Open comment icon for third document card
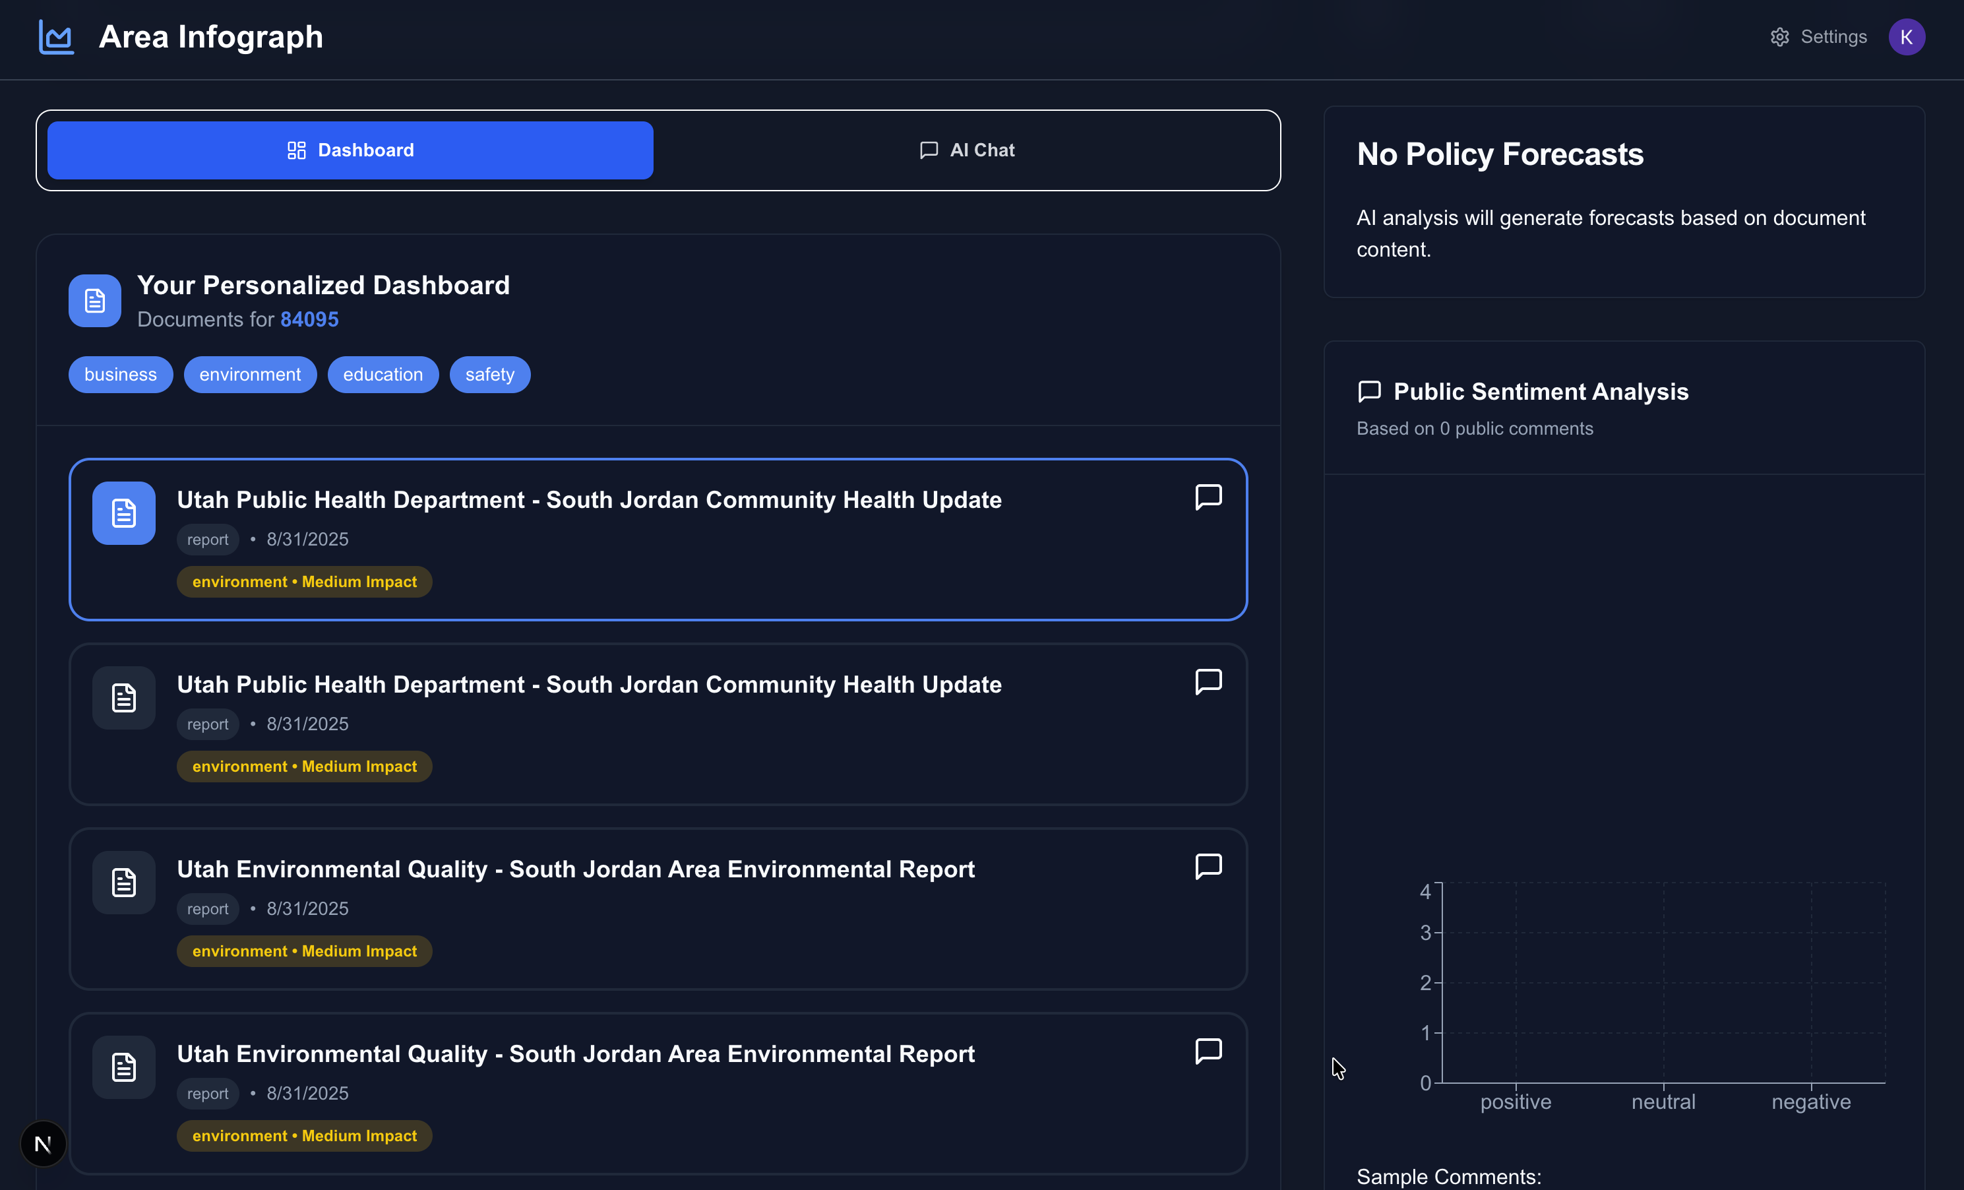Image resolution: width=1964 pixels, height=1190 pixels. point(1208,866)
